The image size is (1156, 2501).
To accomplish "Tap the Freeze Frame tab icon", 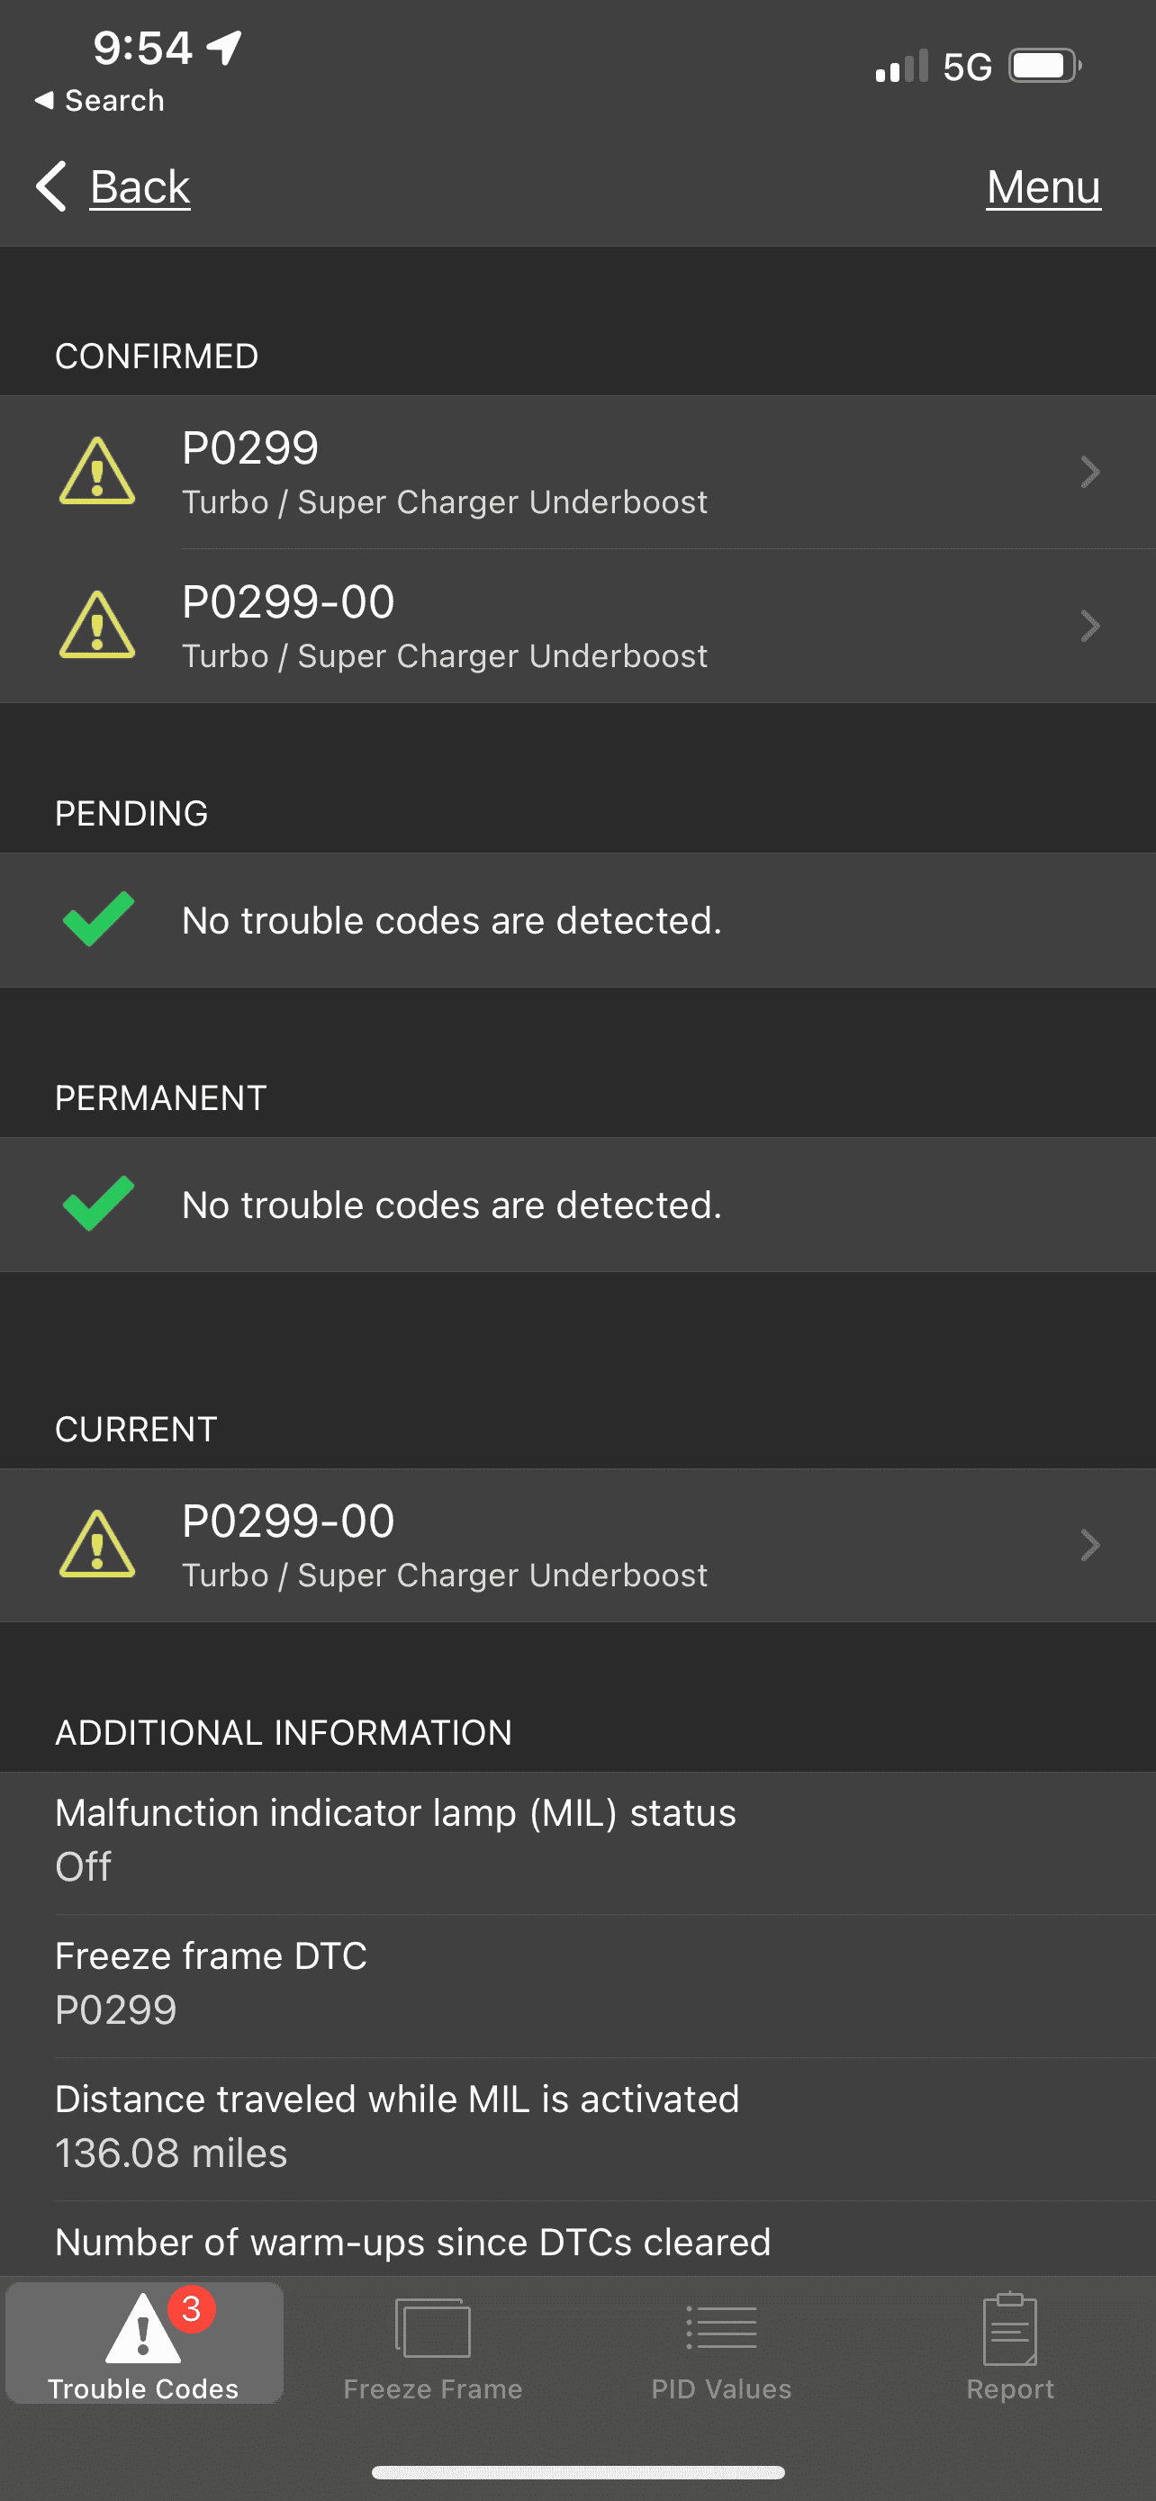I will pos(433,2328).
